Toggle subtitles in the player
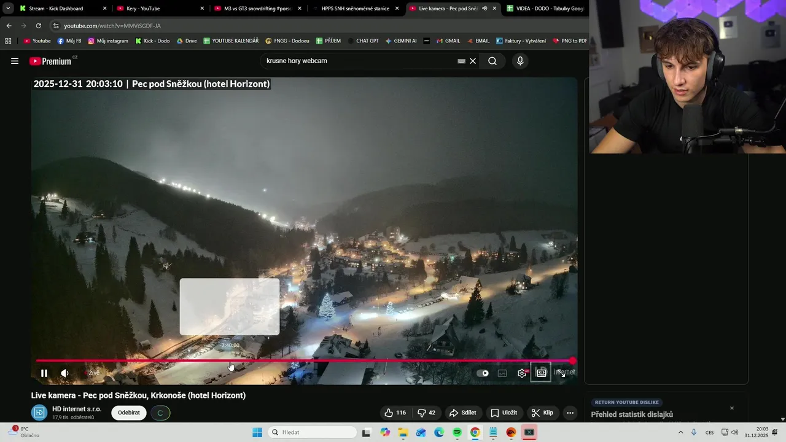This screenshot has height=442, width=786. [502, 373]
